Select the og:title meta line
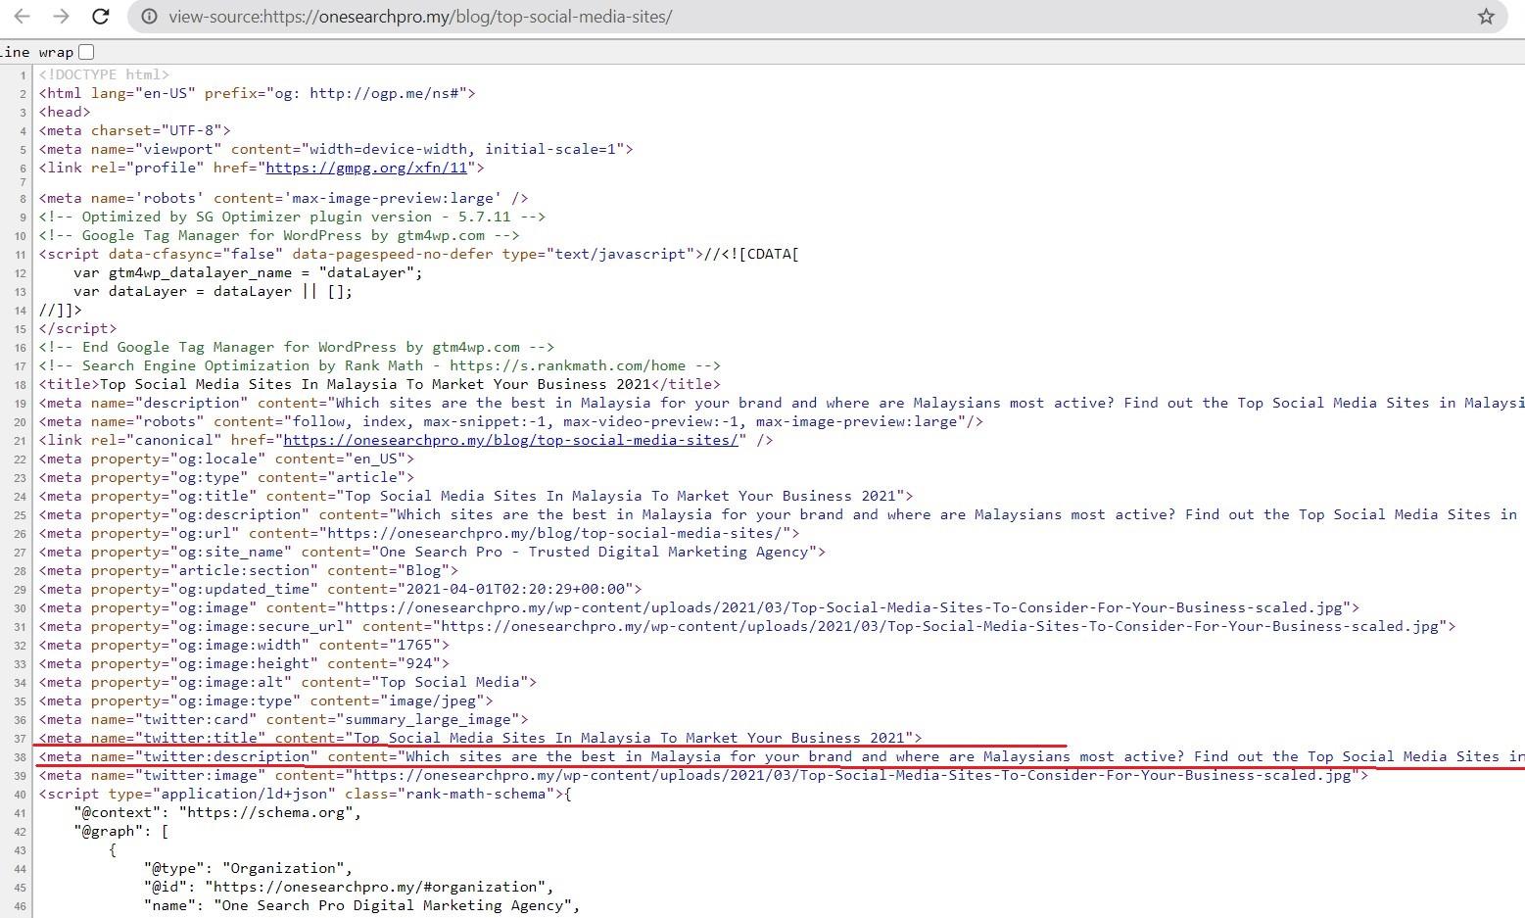 [x=476, y=496]
